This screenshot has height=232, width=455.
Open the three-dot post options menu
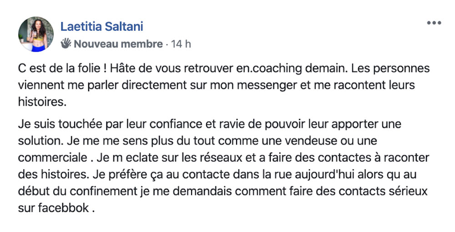(434, 23)
